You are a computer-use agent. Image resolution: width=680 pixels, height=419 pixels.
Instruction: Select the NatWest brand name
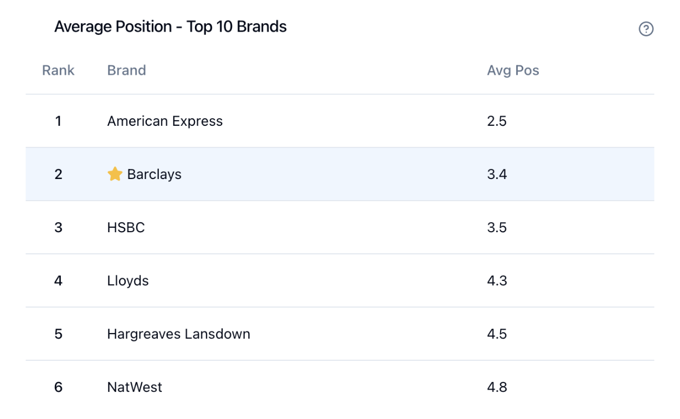(x=135, y=387)
